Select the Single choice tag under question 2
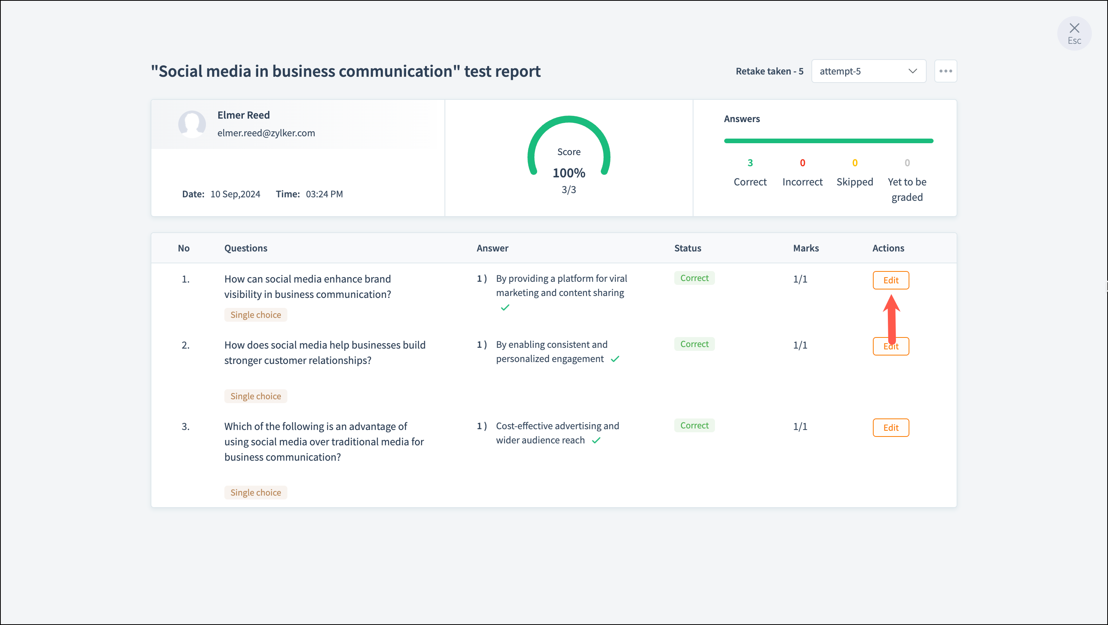Screen dimensions: 1108x625 click(255, 396)
